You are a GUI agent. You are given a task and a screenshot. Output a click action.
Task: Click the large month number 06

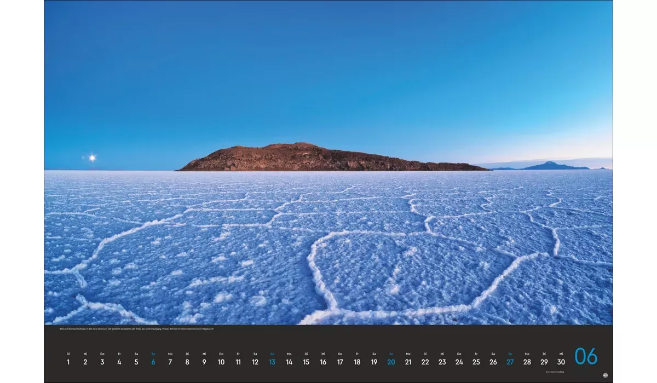coord(586,357)
